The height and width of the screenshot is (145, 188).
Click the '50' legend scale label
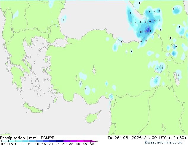point(92,144)
